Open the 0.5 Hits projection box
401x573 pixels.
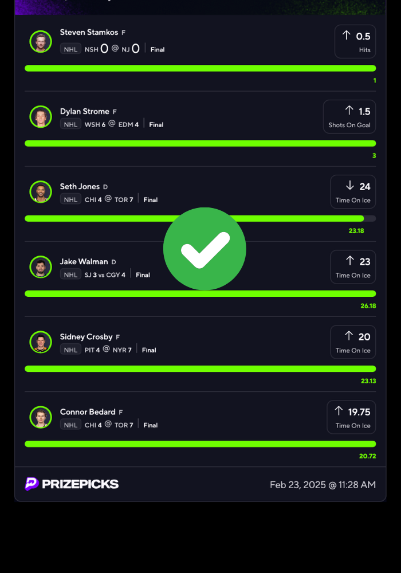click(x=355, y=41)
